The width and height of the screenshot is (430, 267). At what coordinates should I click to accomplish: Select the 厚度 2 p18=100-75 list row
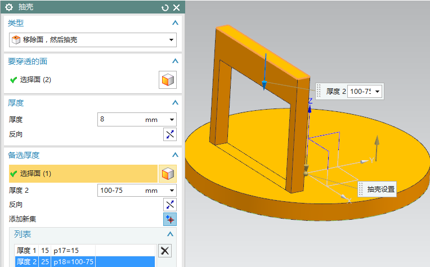85,261
